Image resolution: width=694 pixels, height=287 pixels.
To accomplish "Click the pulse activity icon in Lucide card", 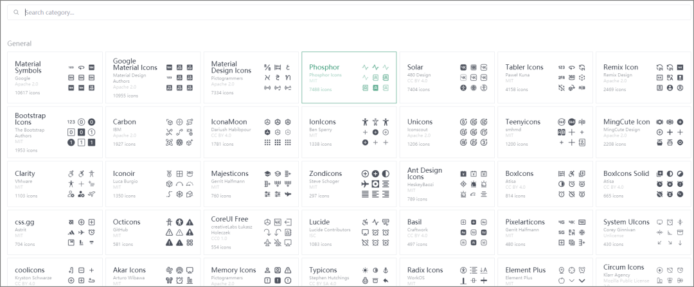I will [x=375, y=222].
